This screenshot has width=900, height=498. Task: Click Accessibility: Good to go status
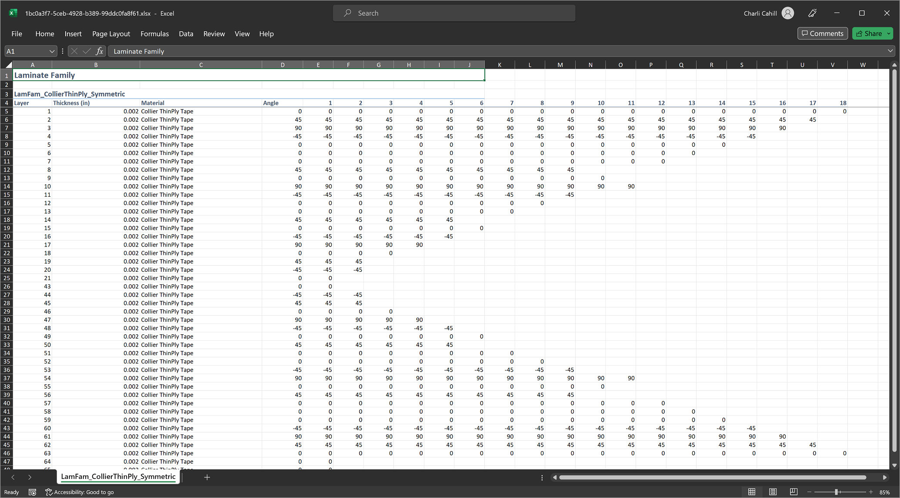(80, 492)
